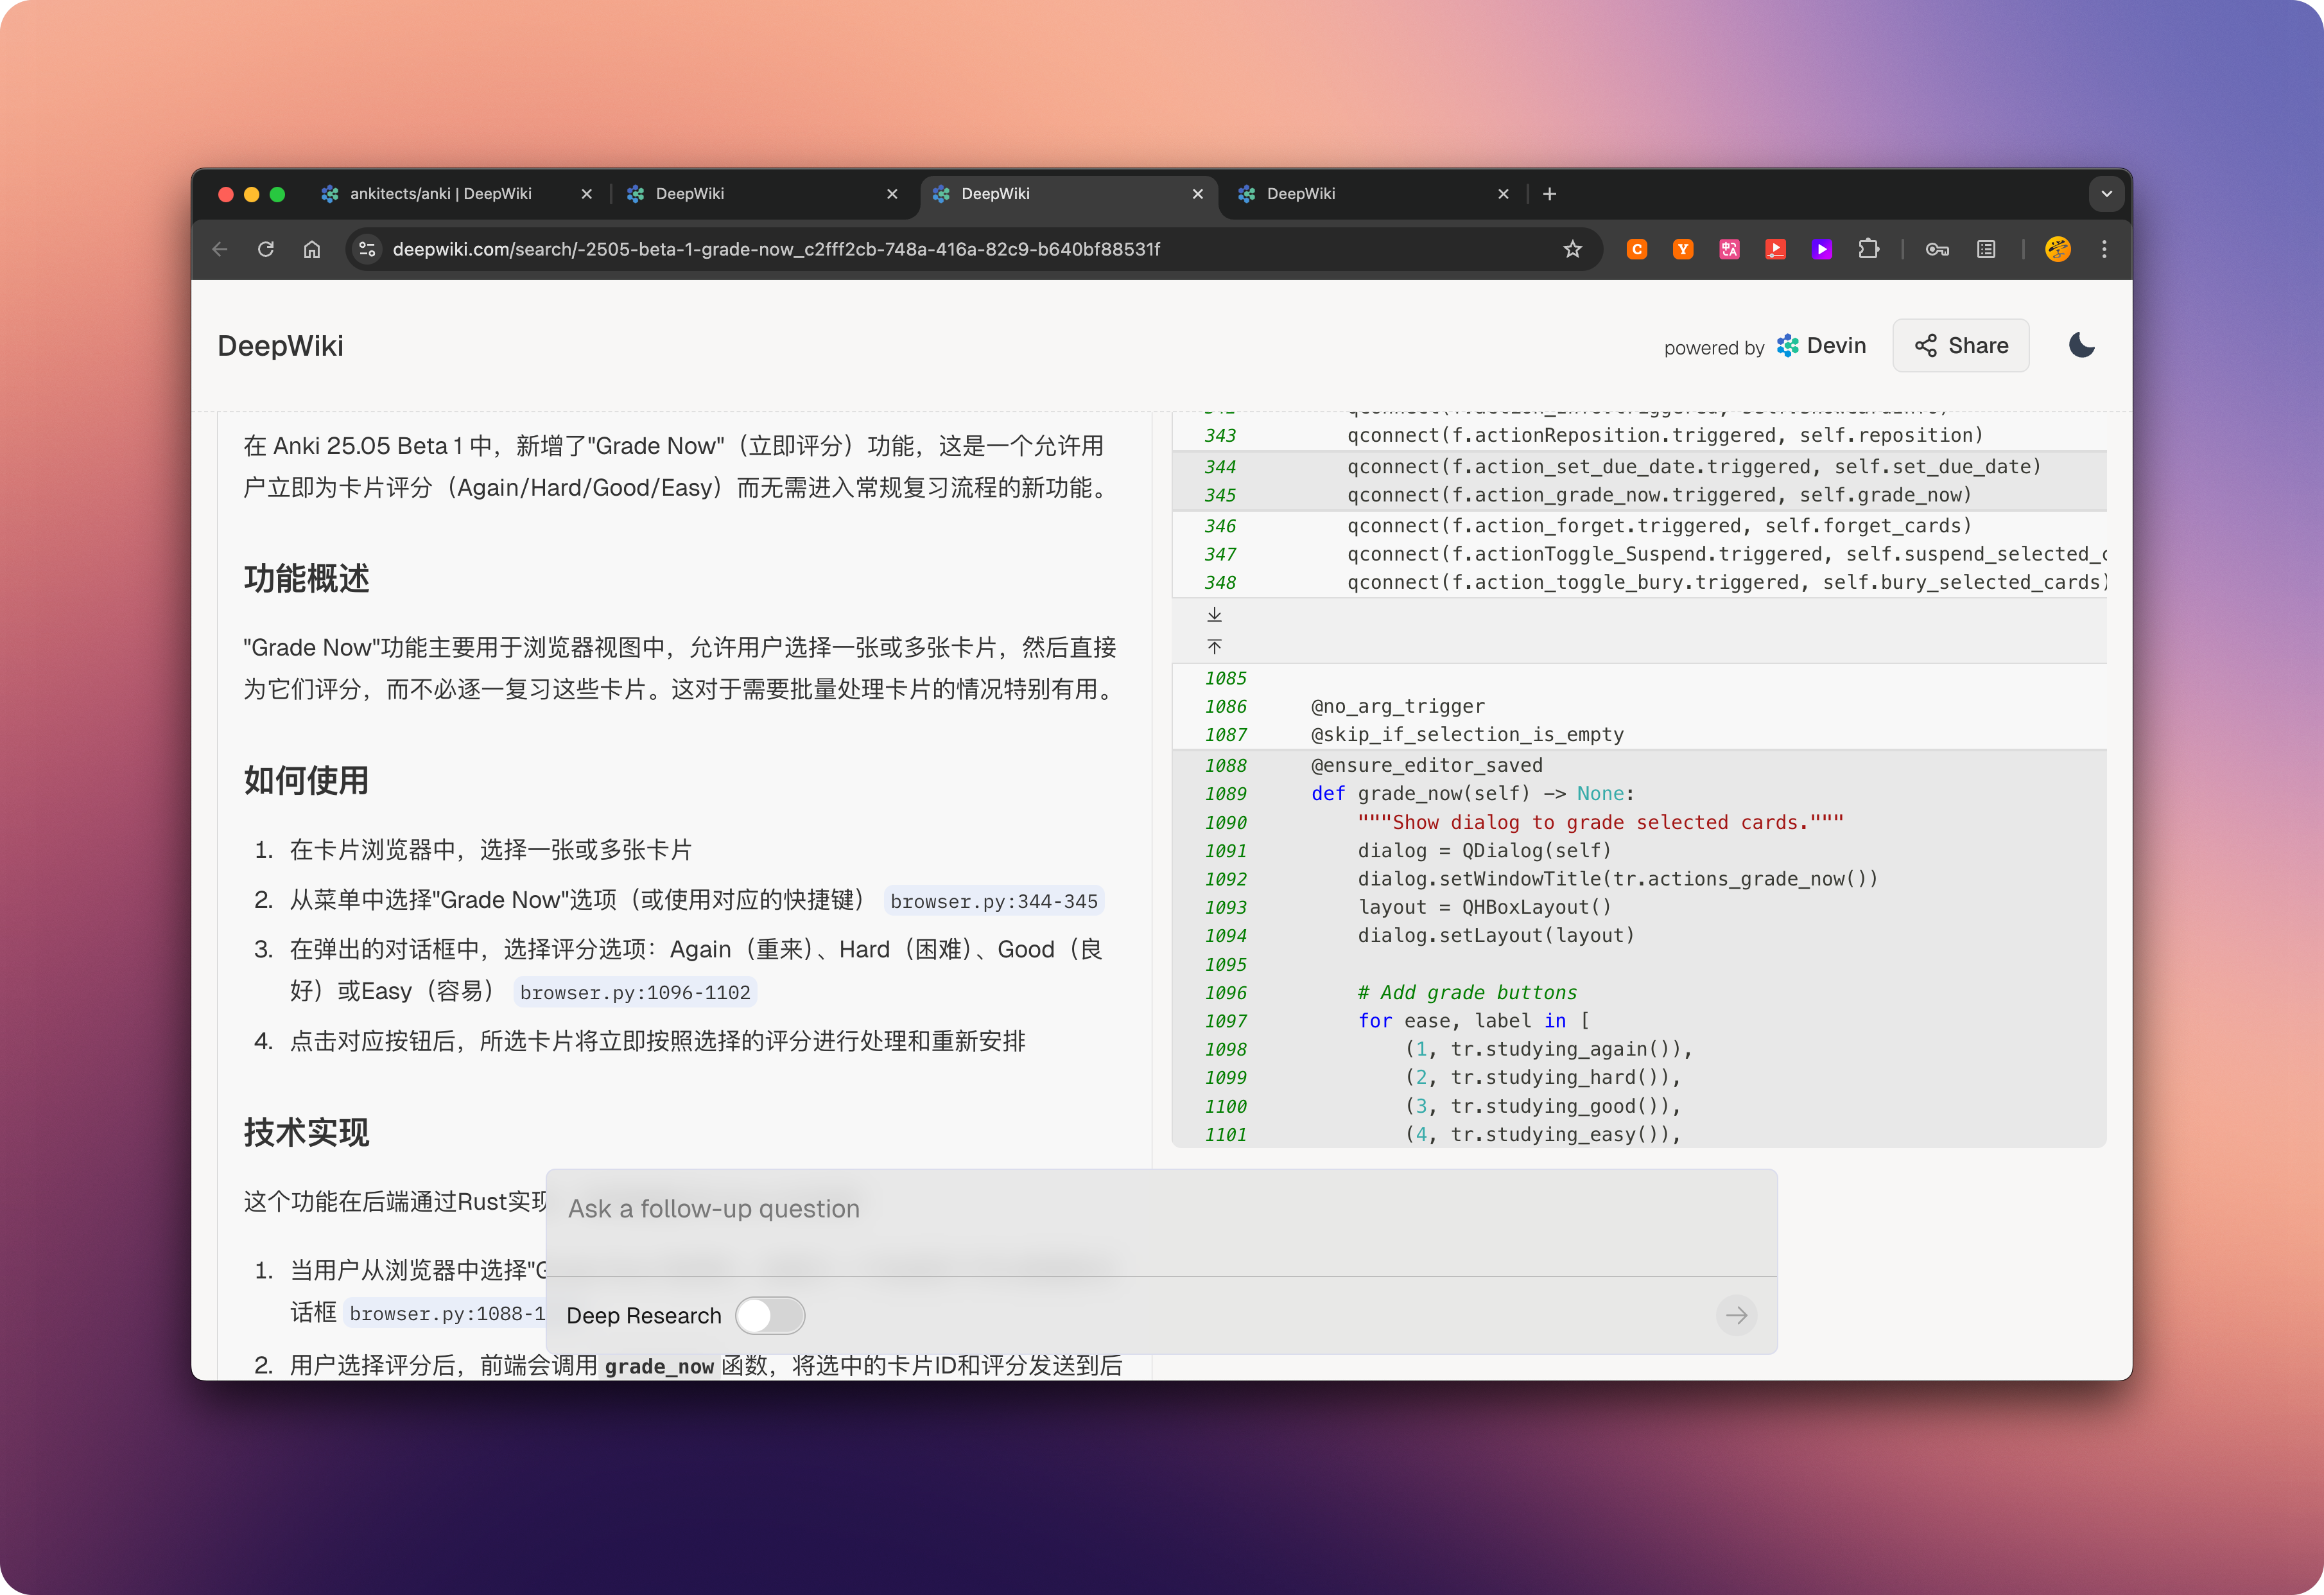Focus the follow-up question input

pyautogui.click(x=1161, y=1209)
